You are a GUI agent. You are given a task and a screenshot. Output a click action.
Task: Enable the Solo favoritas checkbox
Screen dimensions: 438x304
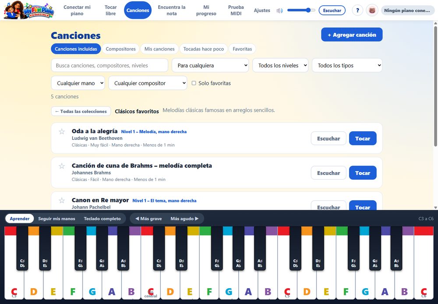pos(194,83)
